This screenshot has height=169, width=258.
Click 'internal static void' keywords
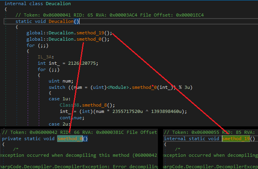(x=192, y=139)
